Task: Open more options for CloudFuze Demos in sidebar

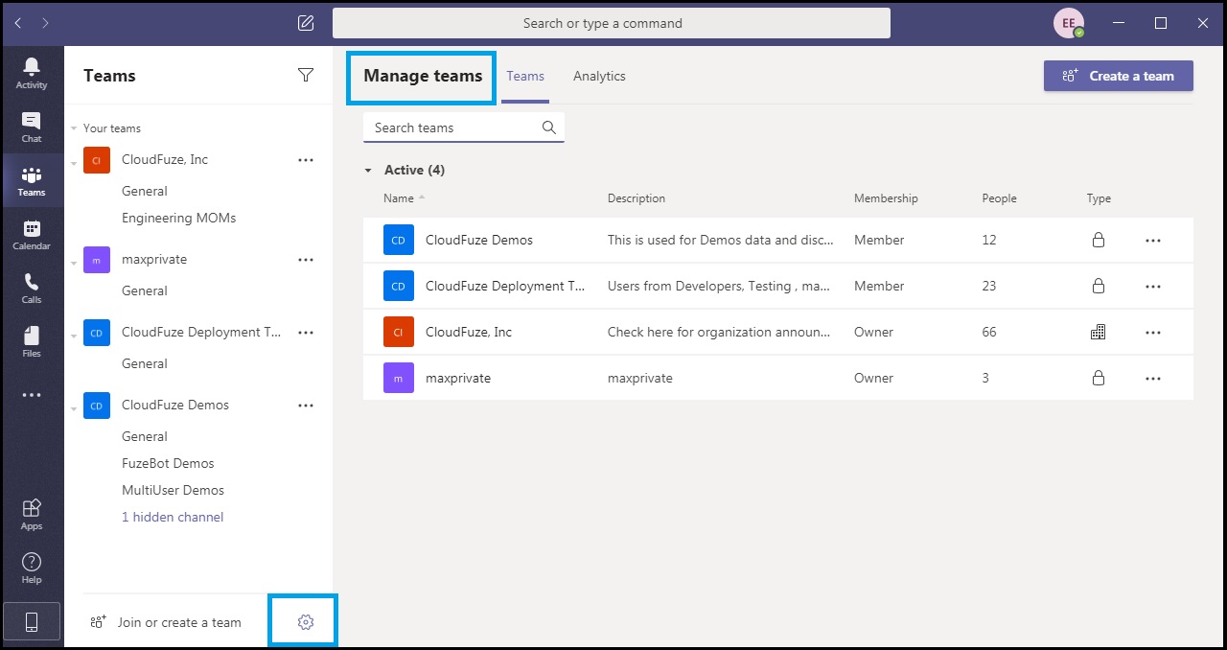Action: 306,406
